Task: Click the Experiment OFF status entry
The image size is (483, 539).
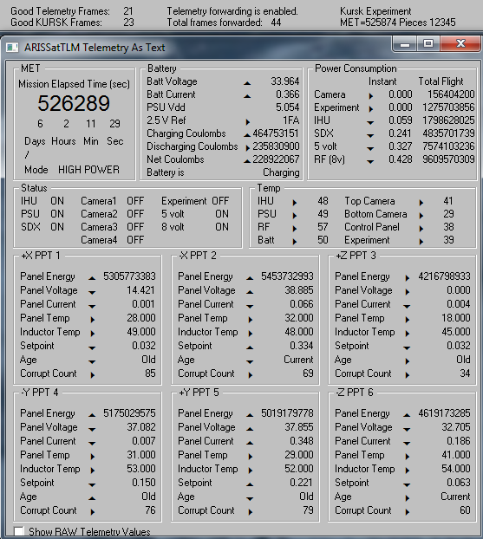Action: [195, 201]
